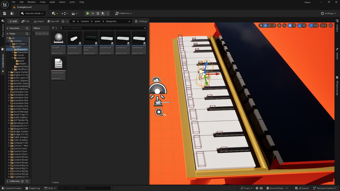This screenshot has height=191, width=340.
Task: Open the cinematics clapperboard menu
Action: click(75, 13)
